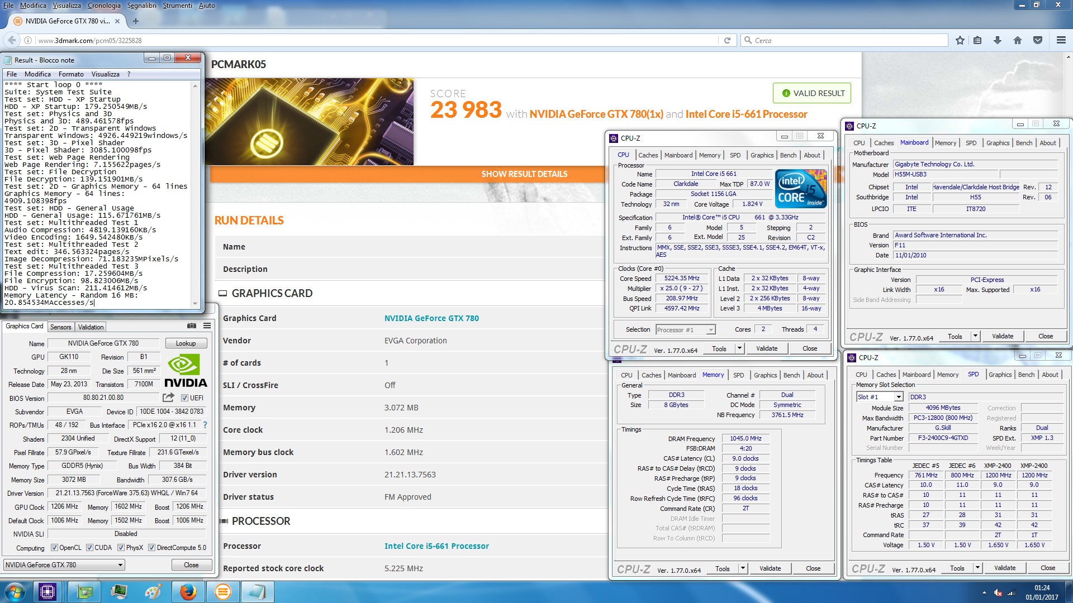Open the Firefox hamburger menu
The width and height of the screenshot is (1073, 603).
tap(1061, 40)
